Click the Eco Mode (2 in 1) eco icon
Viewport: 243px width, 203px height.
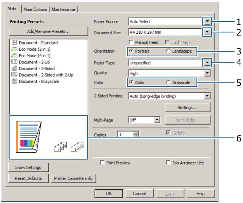tap(14, 49)
